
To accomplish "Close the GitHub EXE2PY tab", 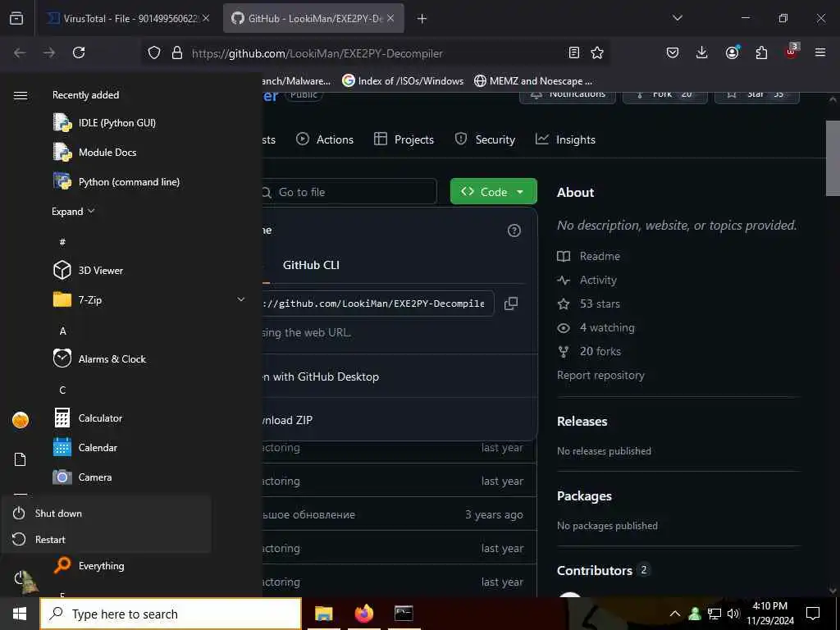I will pos(390,18).
